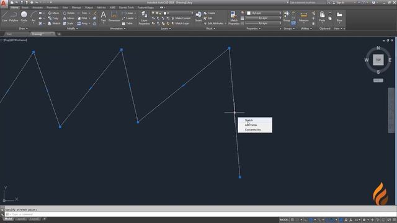
Task: Open the Insert ribbon tab
Action: pos(25,7)
